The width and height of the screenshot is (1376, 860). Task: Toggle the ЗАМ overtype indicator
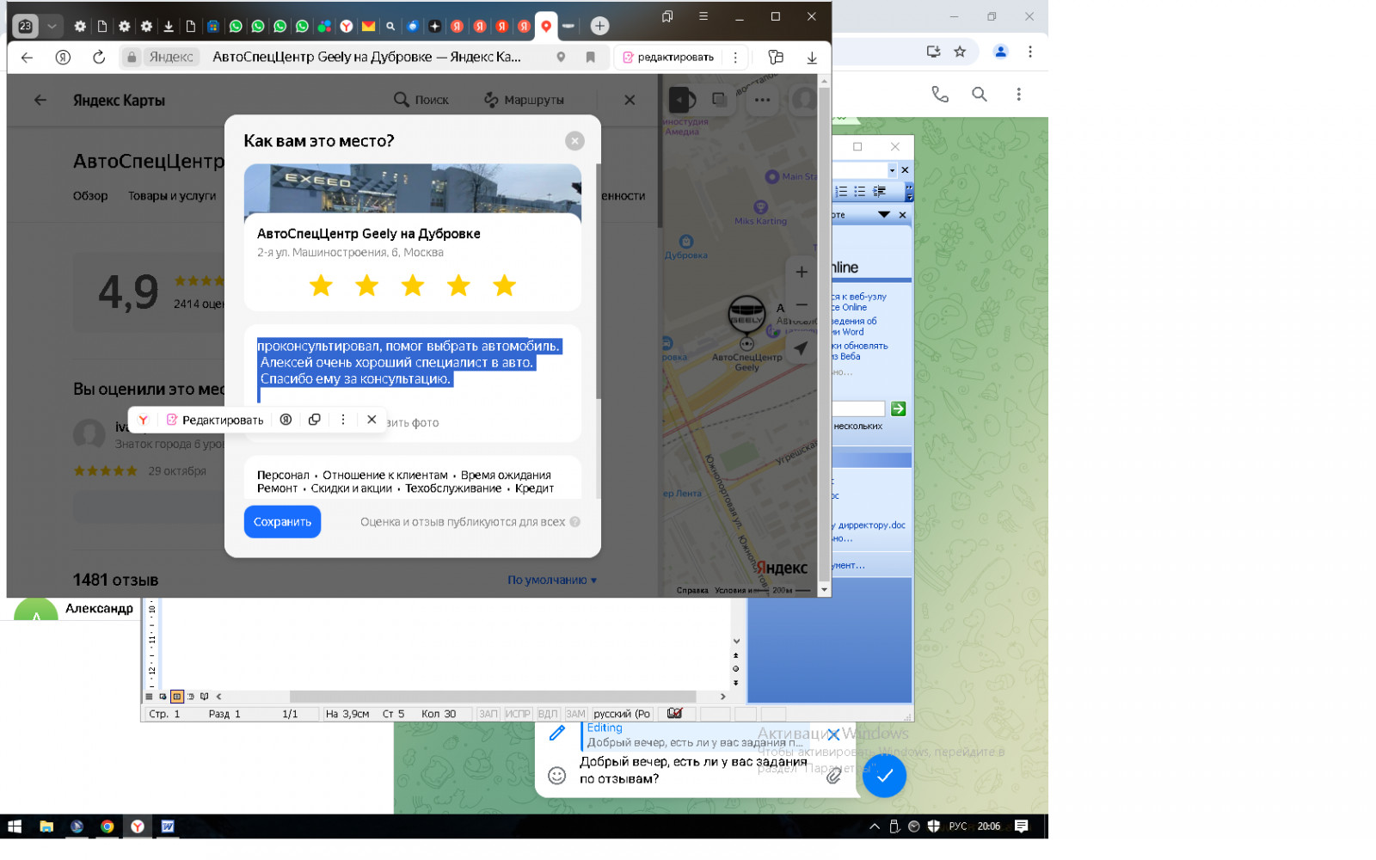(x=575, y=714)
